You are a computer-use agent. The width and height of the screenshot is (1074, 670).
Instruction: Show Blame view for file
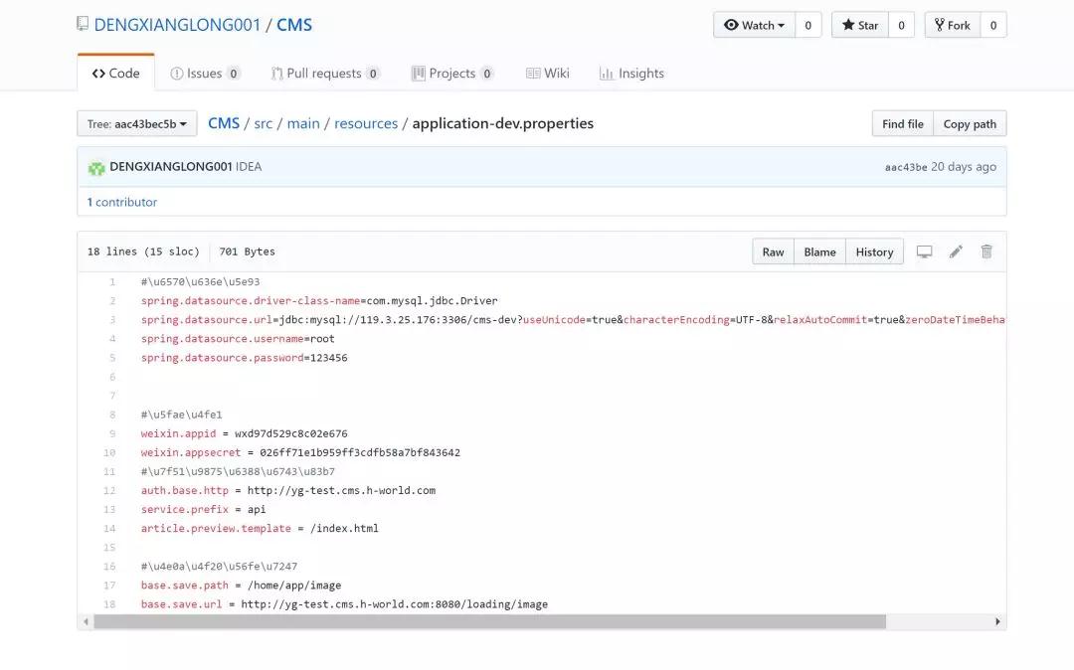coord(819,251)
